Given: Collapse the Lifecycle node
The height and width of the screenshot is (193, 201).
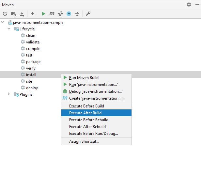Looking at the screenshot, I should 9,29.
